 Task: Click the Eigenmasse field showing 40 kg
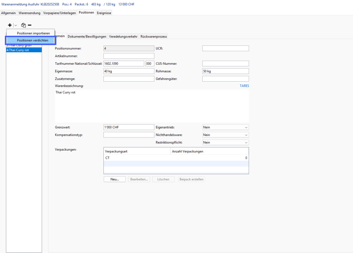(x=129, y=71)
